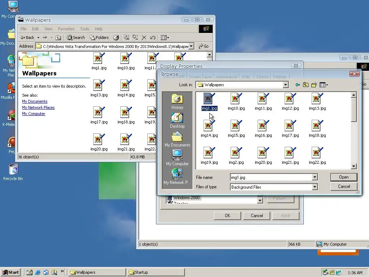
Task: Click History icon in Wallpapers toolbar
Action: click(x=116, y=38)
